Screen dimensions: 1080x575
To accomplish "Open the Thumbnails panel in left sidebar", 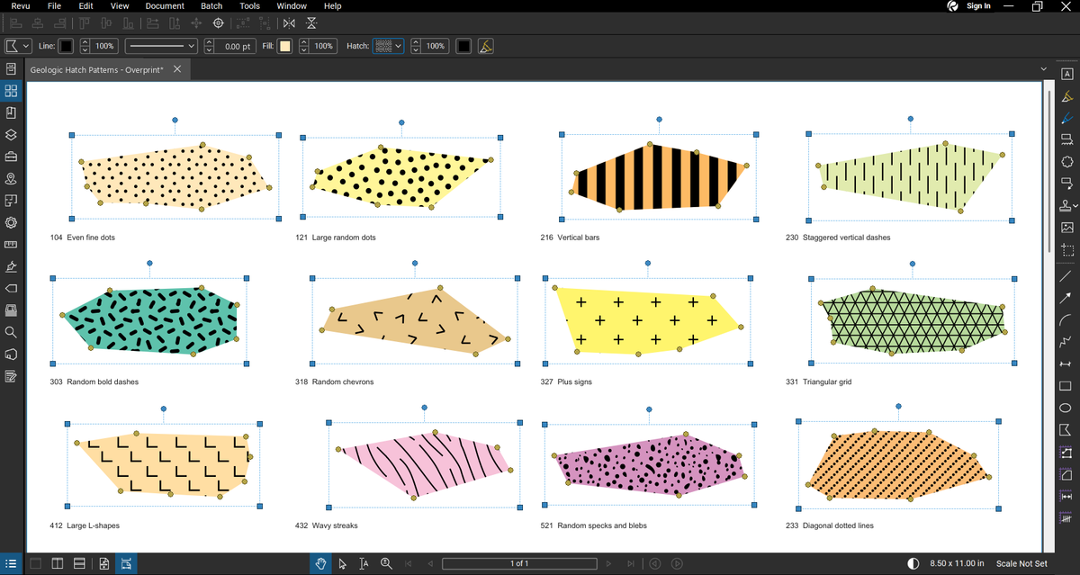I will click(11, 91).
